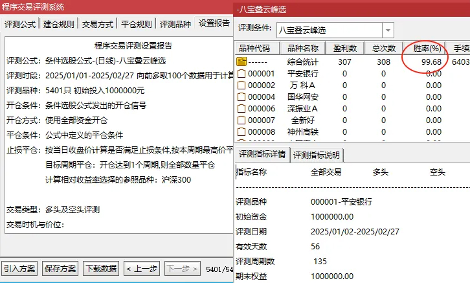Image resolution: width=470 pixels, height=283 pixels.
Task: Switch to the 评测公式 tab
Action: pyautogui.click(x=20, y=24)
